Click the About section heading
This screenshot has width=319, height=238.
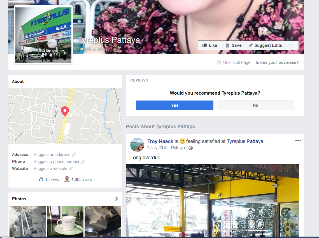tap(18, 81)
